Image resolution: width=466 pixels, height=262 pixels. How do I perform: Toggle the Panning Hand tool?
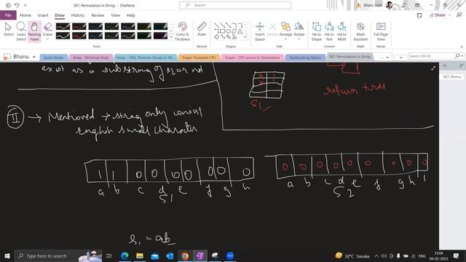pos(34,31)
